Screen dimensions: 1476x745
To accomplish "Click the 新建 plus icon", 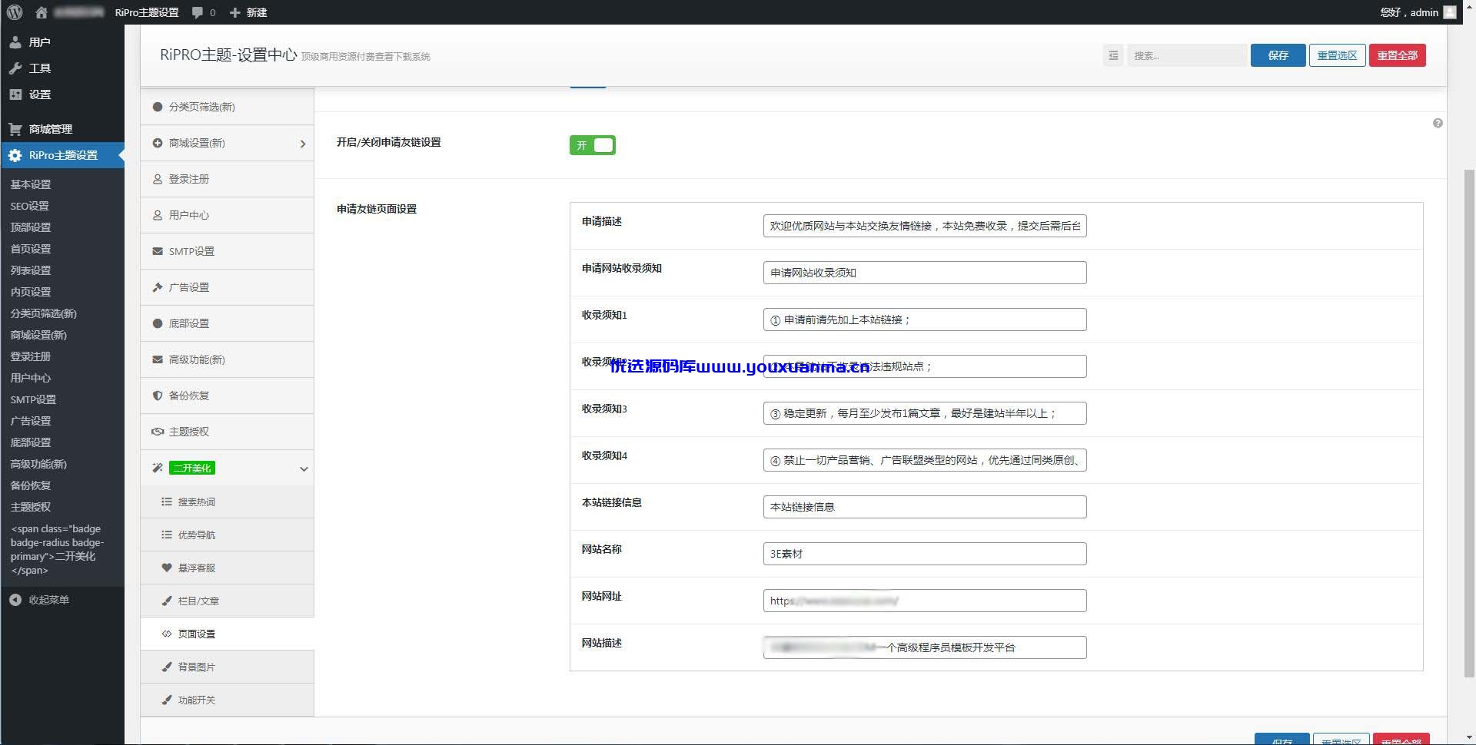I will pos(235,12).
